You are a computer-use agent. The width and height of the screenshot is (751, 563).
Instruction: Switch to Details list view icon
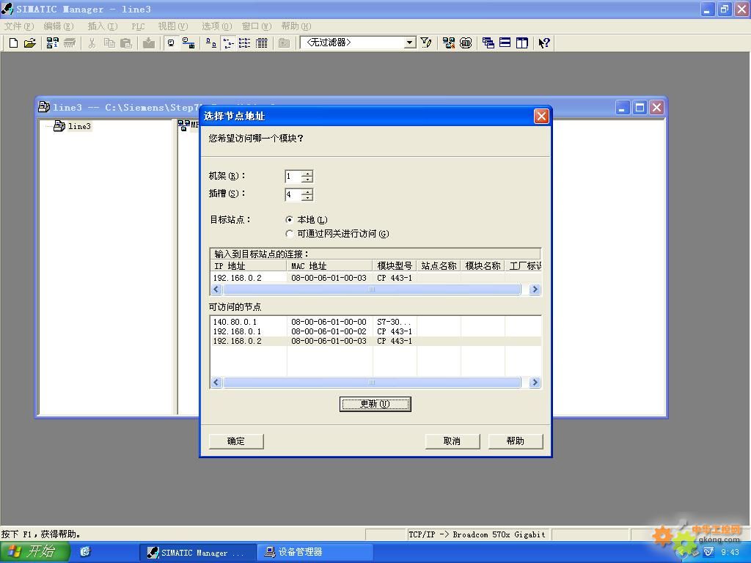pos(262,43)
